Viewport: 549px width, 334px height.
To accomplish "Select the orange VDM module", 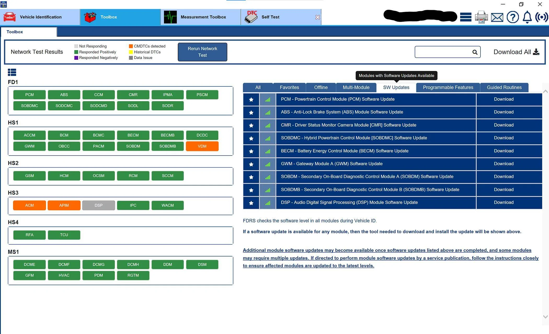I will click(x=202, y=146).
